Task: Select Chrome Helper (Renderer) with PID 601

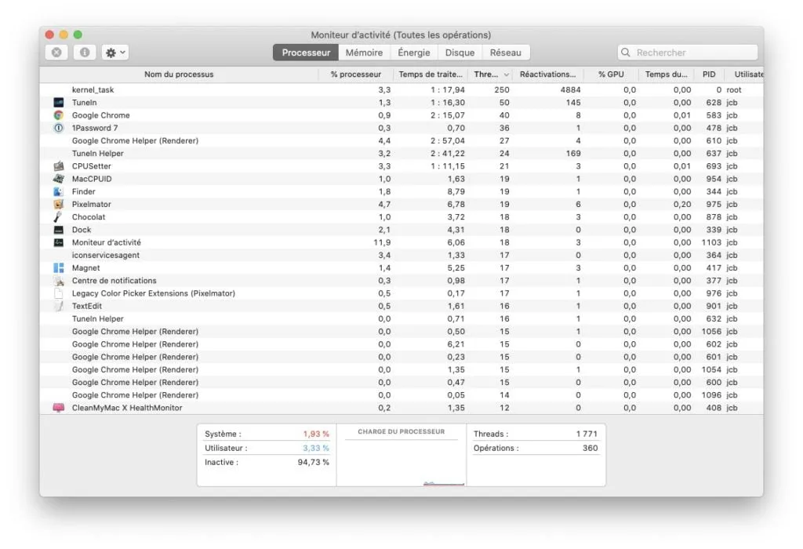Action: point(401,357)
